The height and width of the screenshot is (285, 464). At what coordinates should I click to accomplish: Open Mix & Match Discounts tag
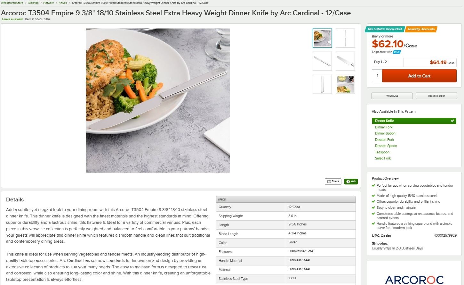[385, 29]
